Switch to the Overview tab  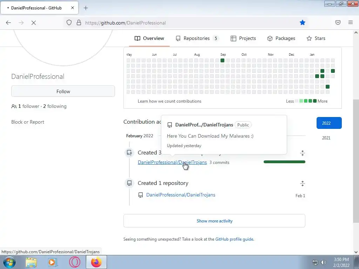[149, 38]
